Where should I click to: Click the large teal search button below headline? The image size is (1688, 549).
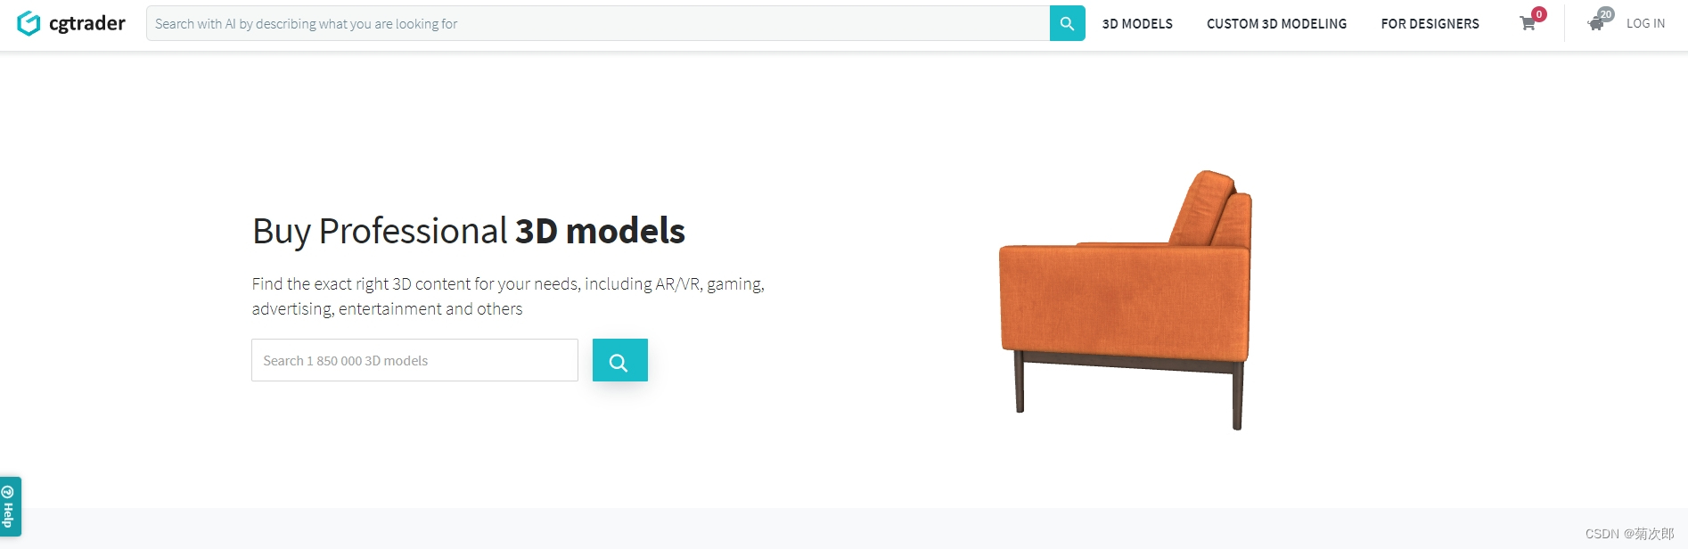pyautogui.click(x=619, y=360)
